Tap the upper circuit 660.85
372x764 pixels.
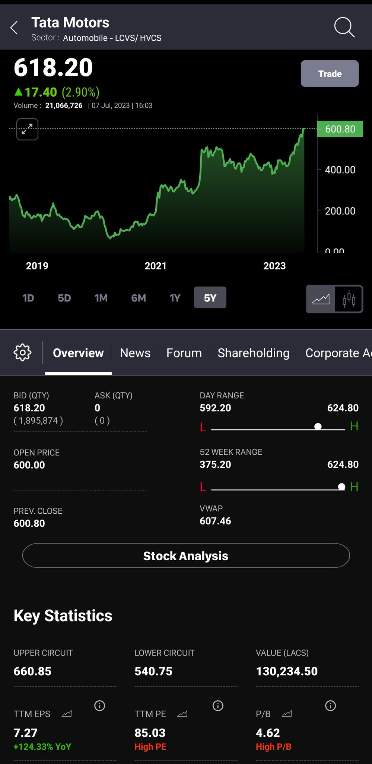[x=32, y=671]
